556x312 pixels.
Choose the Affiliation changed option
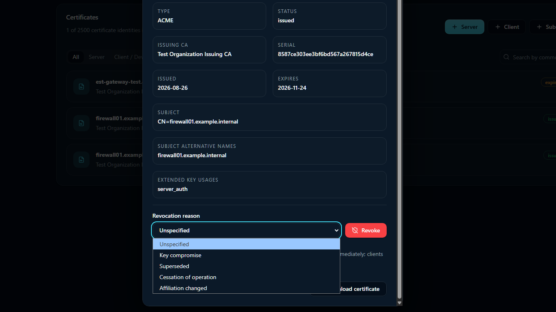[246, 288]
